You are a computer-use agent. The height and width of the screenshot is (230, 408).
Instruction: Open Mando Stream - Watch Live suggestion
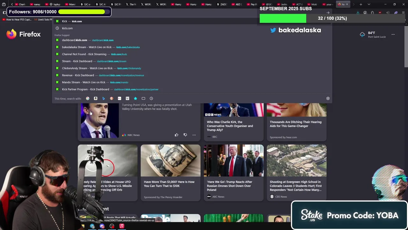pos(192,82)
